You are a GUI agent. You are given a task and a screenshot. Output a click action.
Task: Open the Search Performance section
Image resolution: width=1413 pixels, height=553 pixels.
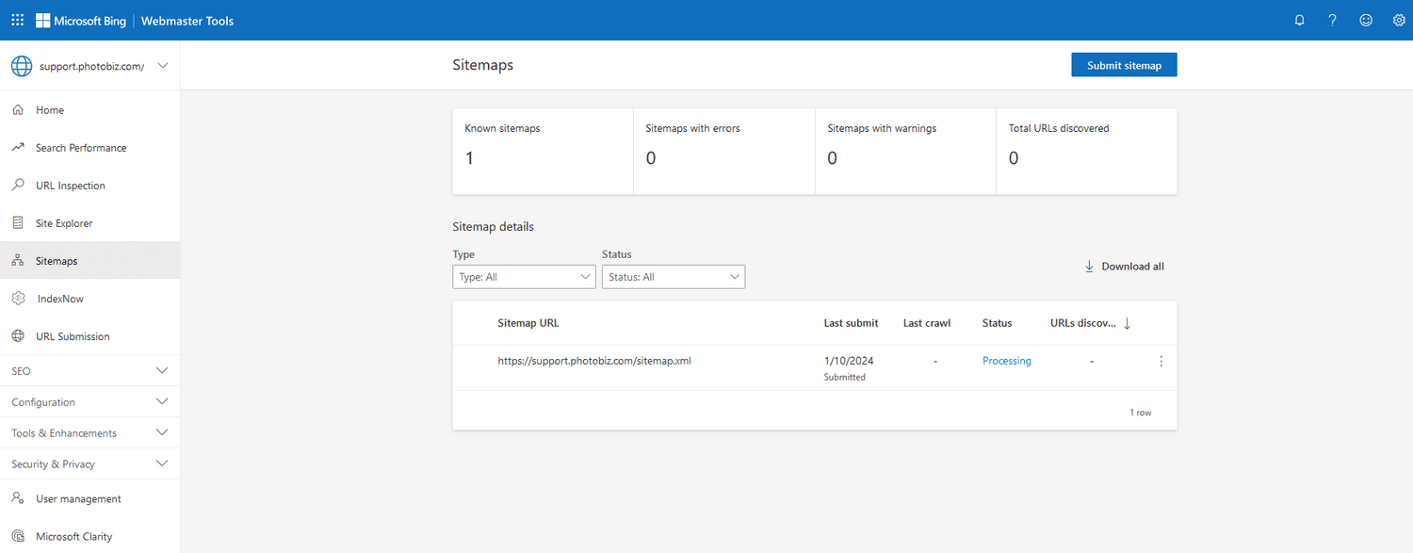click(x=83, y=147)
